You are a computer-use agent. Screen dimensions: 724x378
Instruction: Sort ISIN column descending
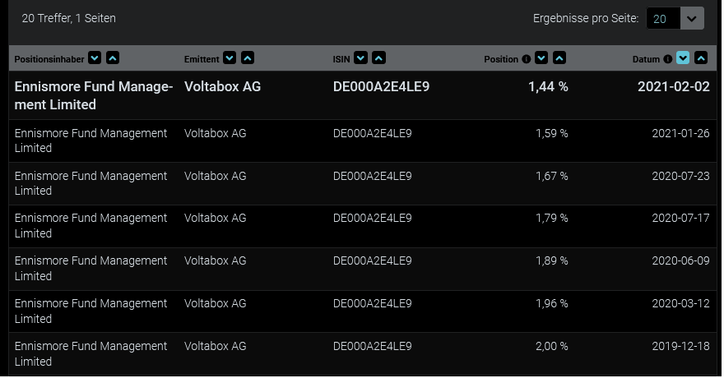[360, 58]
